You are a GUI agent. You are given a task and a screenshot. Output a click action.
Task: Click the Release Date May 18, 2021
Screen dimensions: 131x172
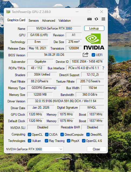(37, 48)
